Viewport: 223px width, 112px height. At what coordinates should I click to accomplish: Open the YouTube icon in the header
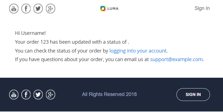[x=14, y=9]
